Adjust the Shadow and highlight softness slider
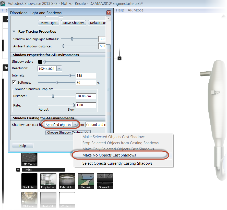This screenshot has width=227, height=210. click(x=72, y=39)
